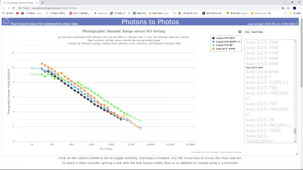The width and height of the screenshot is (303, 170).
Task: Deselect the bold Sony ILCE-6400 list entry
Action: coord(254,68)
